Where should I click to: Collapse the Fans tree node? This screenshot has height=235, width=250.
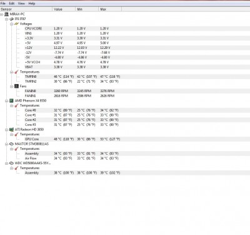12,86
